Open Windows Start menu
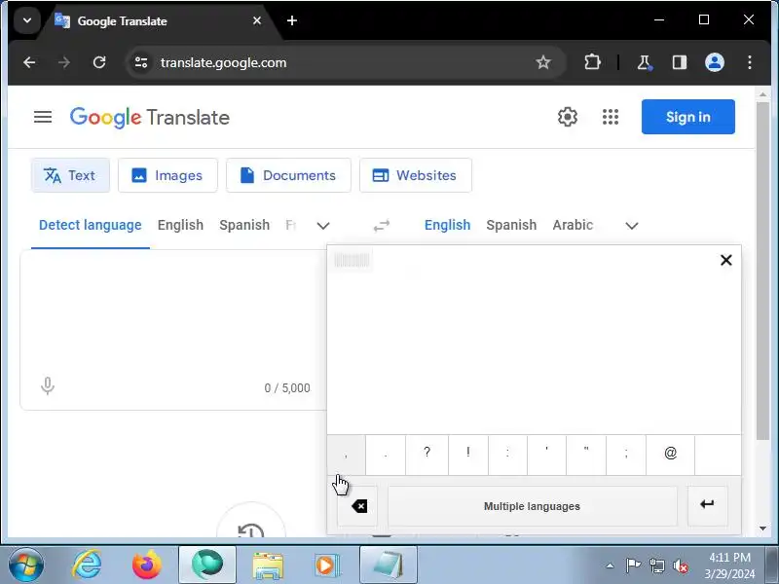 [25, 566]
